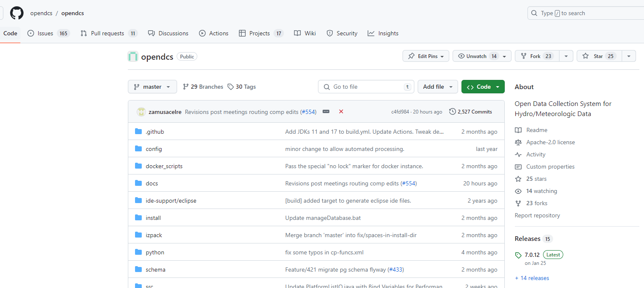
Task: Open the Wiki tab
Action: 305,33
